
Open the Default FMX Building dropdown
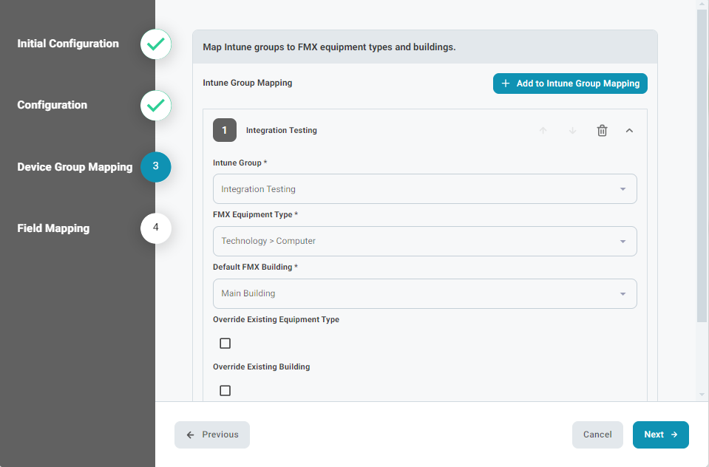425,294
